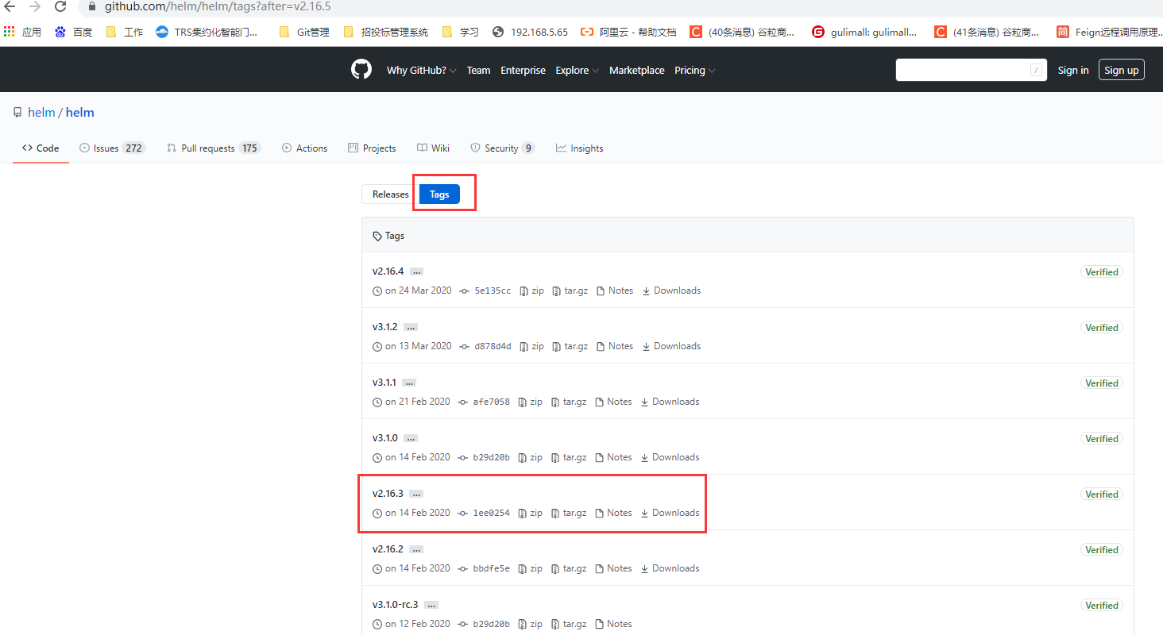Download zip archive for v2.16.4

[532, 291]
